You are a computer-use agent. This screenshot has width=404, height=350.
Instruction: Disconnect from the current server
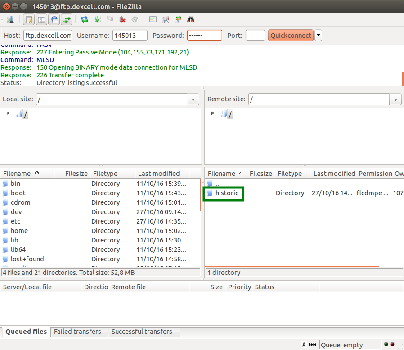(122, 20)
